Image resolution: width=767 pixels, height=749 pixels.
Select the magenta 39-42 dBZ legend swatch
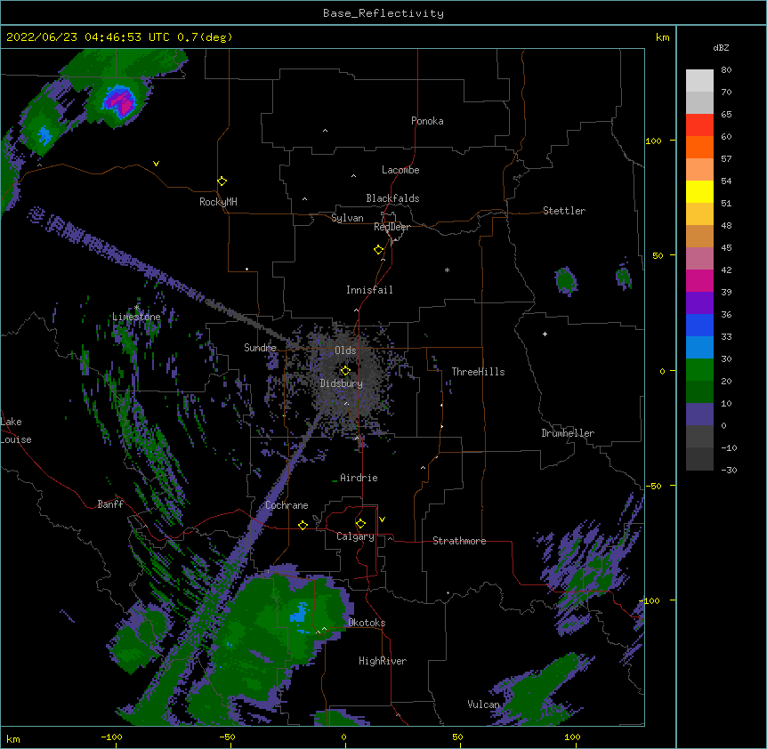(x=699, y=280)
